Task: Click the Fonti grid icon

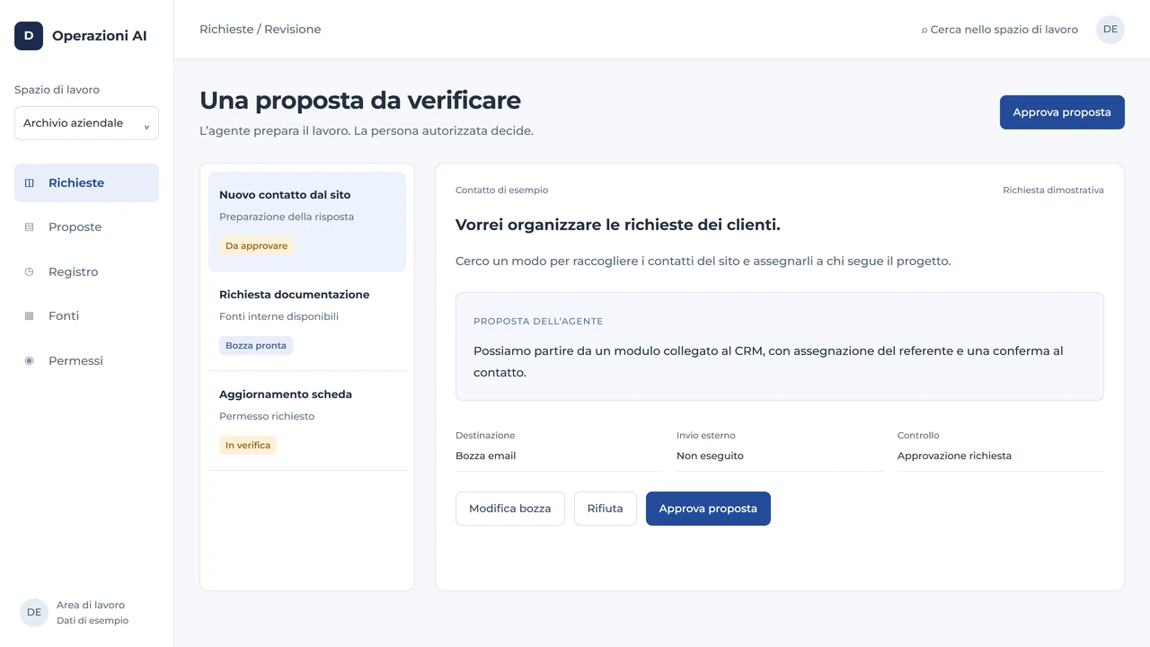Action: [x=29, y=316]
